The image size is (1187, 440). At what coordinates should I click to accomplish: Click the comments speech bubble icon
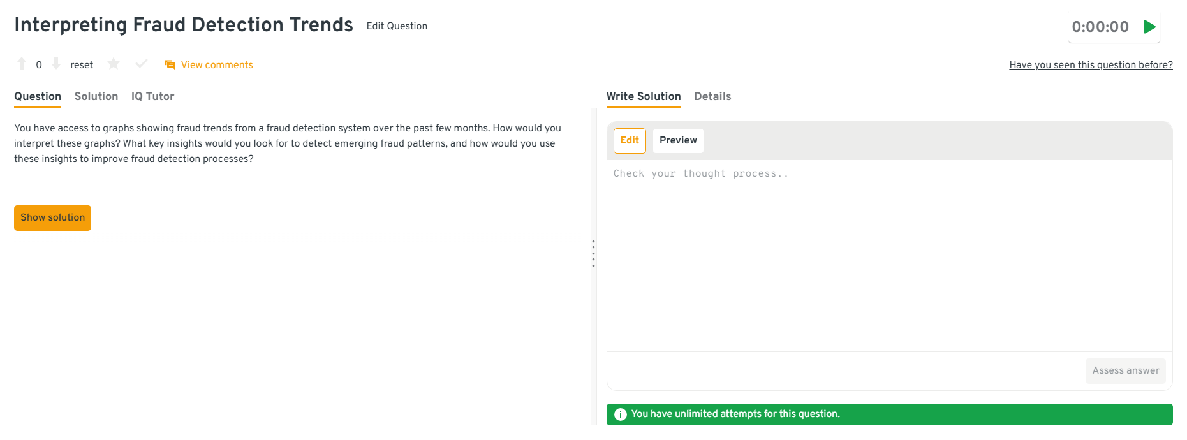pos(170,65)
